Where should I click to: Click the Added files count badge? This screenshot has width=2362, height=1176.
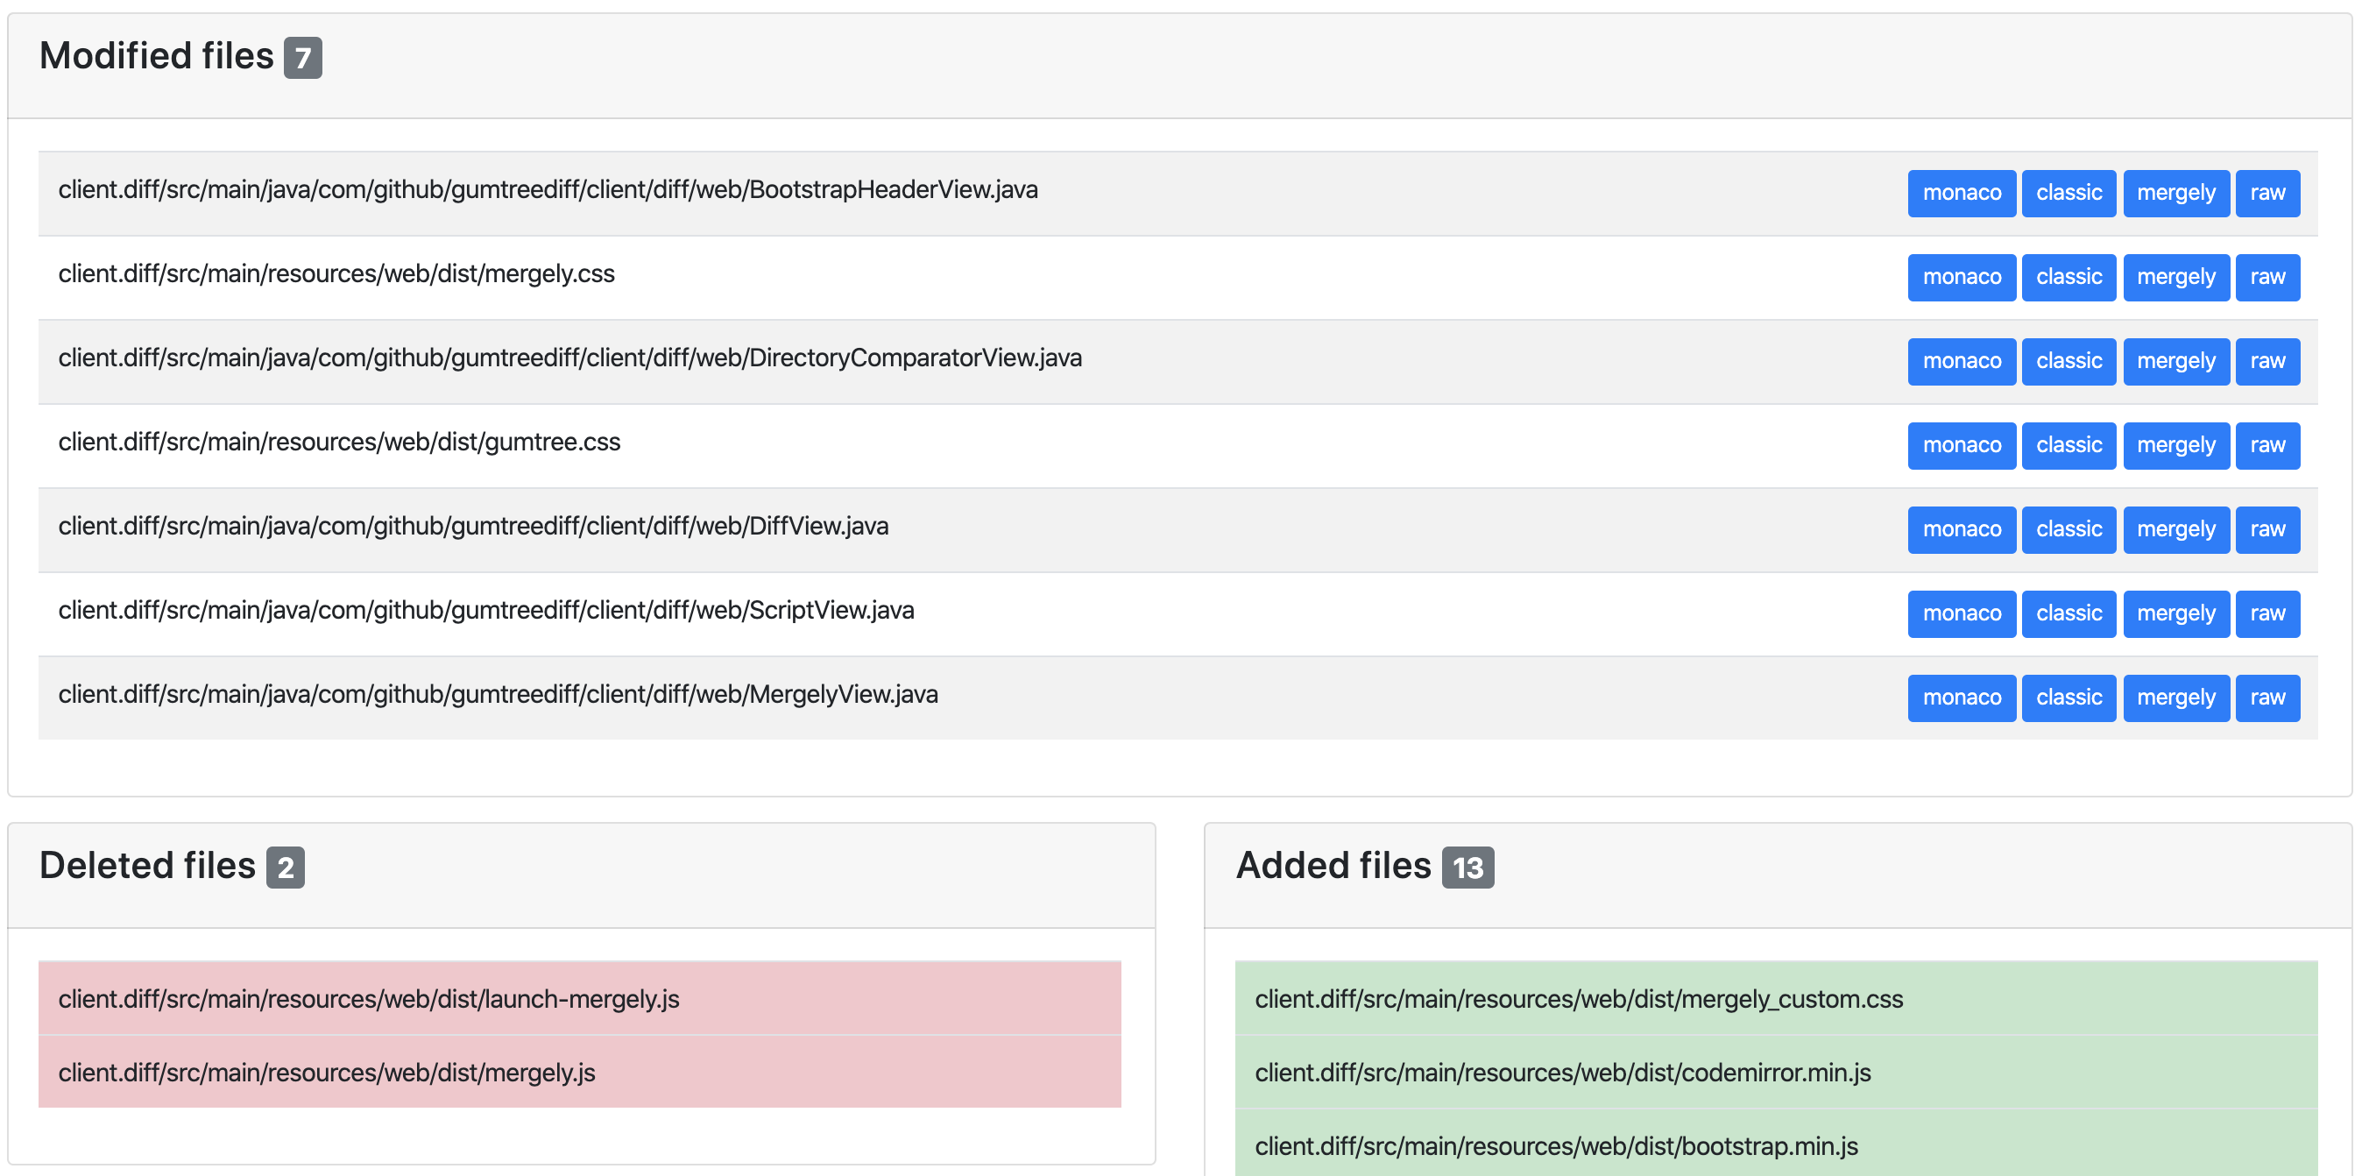point(1467,868)
